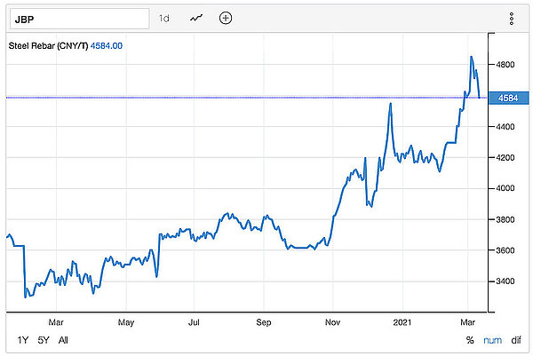Click the Nov label on time axis

(x=333, y=322)
